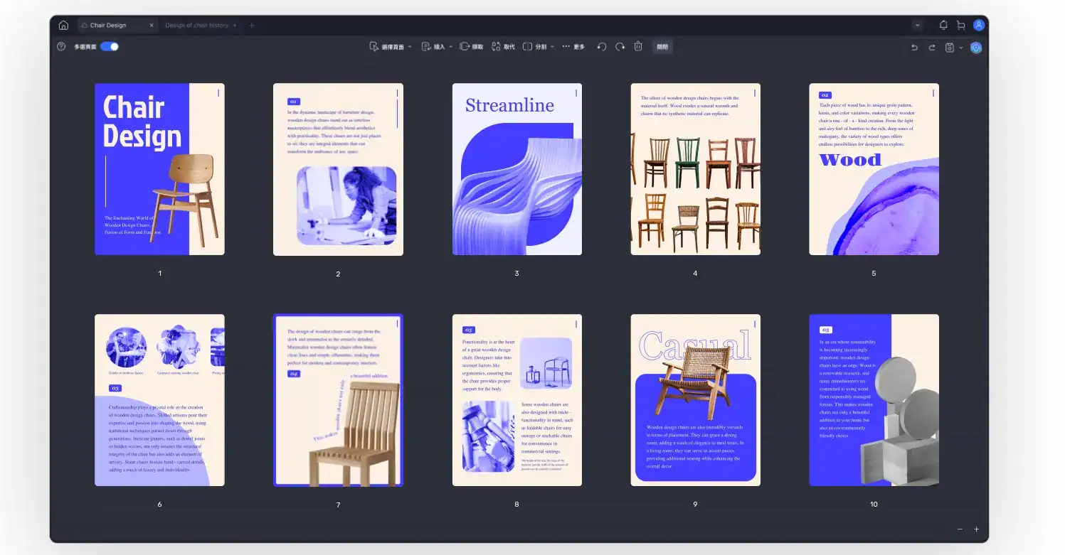This screenshot has width=1065, height=555.
Task: Select page 10 sustainability thumbnail
Action: coord(874,400)
